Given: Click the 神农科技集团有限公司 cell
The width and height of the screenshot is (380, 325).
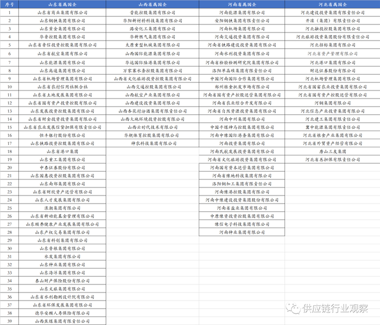Looking at the screenshot, I should click(153, 144).
